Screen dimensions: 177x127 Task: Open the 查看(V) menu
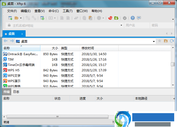[x=39, y=11]
